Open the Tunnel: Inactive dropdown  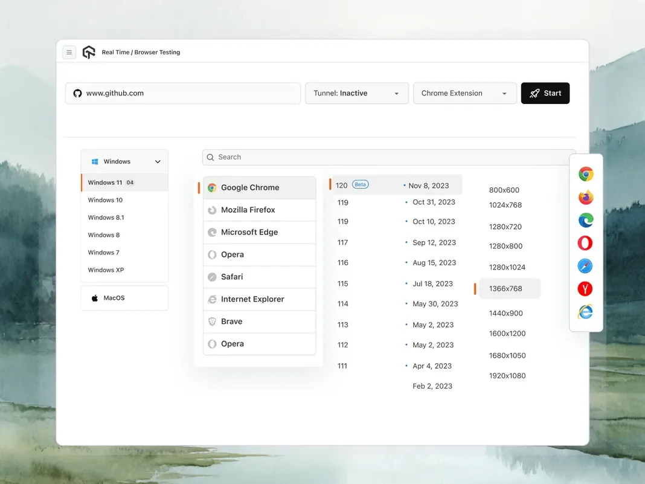[x=357, y=94]
